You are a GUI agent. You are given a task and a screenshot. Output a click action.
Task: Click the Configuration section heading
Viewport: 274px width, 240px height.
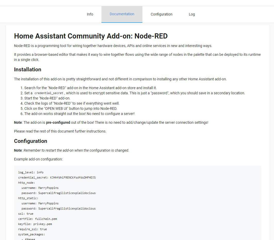tap(31, 141)
